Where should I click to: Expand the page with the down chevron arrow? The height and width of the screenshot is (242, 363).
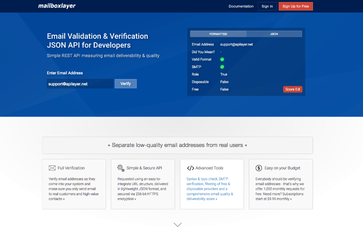[177, 225]
